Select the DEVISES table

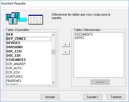click(x=29, y=43)
